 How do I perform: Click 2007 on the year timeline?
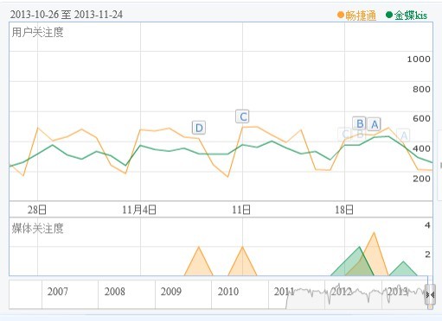tap(58, 292)
